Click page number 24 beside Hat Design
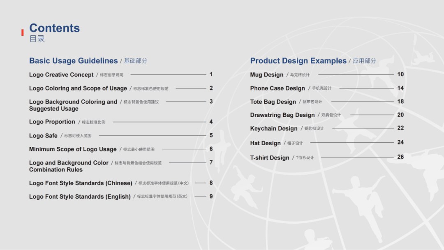The height and width of the screenshot is (250, 444). pos(400,142)
